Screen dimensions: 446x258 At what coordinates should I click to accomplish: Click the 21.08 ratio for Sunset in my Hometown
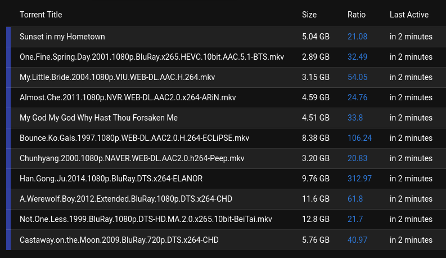point(357,37)
